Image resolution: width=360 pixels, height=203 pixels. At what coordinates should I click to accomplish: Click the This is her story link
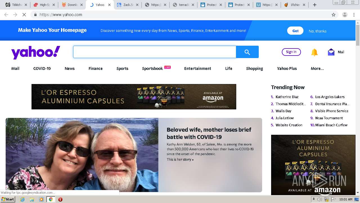180,160
